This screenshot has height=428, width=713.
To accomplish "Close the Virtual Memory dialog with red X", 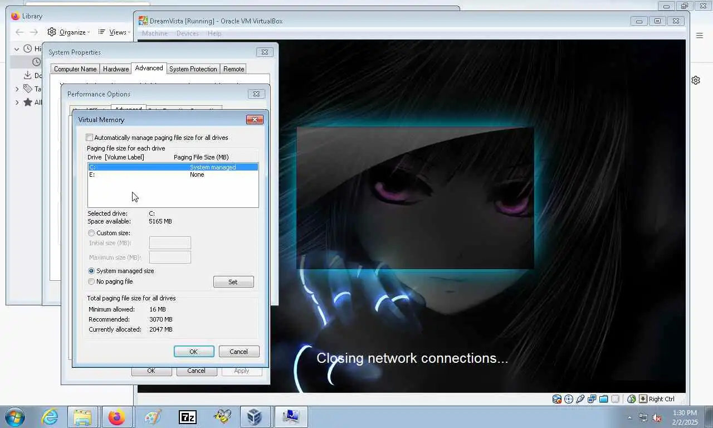I will (x=255, y=120).
